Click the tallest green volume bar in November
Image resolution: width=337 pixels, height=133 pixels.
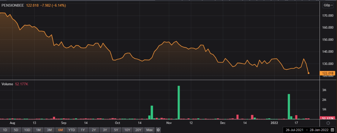click(x=179, y=103)
